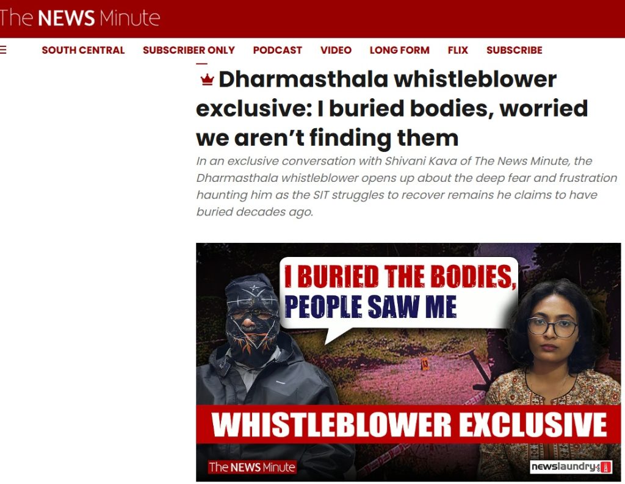This screenshot has width=625, height=484.
Task: Click the crown premium icon beside headline
Action: (x=207, y=80)
